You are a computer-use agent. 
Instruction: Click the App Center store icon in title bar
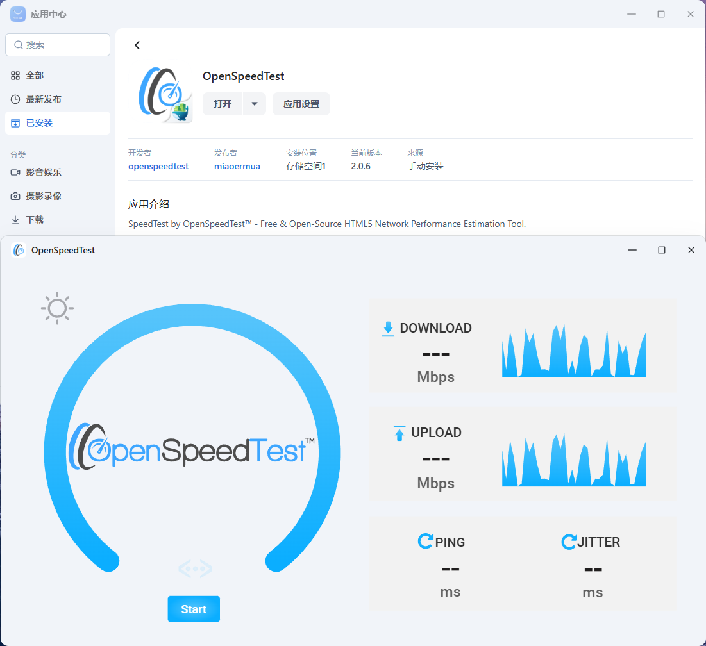click(x=18, y=14)
